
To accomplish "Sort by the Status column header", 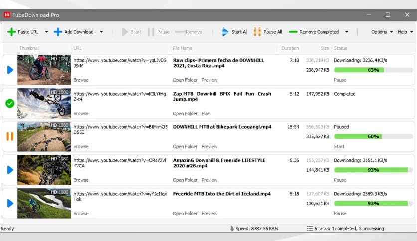I will (340, 48).
